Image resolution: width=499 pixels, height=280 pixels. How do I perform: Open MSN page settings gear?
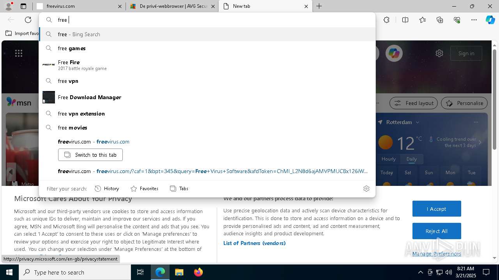click(439, 53)
